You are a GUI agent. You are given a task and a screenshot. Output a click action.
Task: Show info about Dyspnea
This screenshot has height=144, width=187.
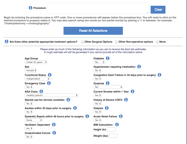108,83
